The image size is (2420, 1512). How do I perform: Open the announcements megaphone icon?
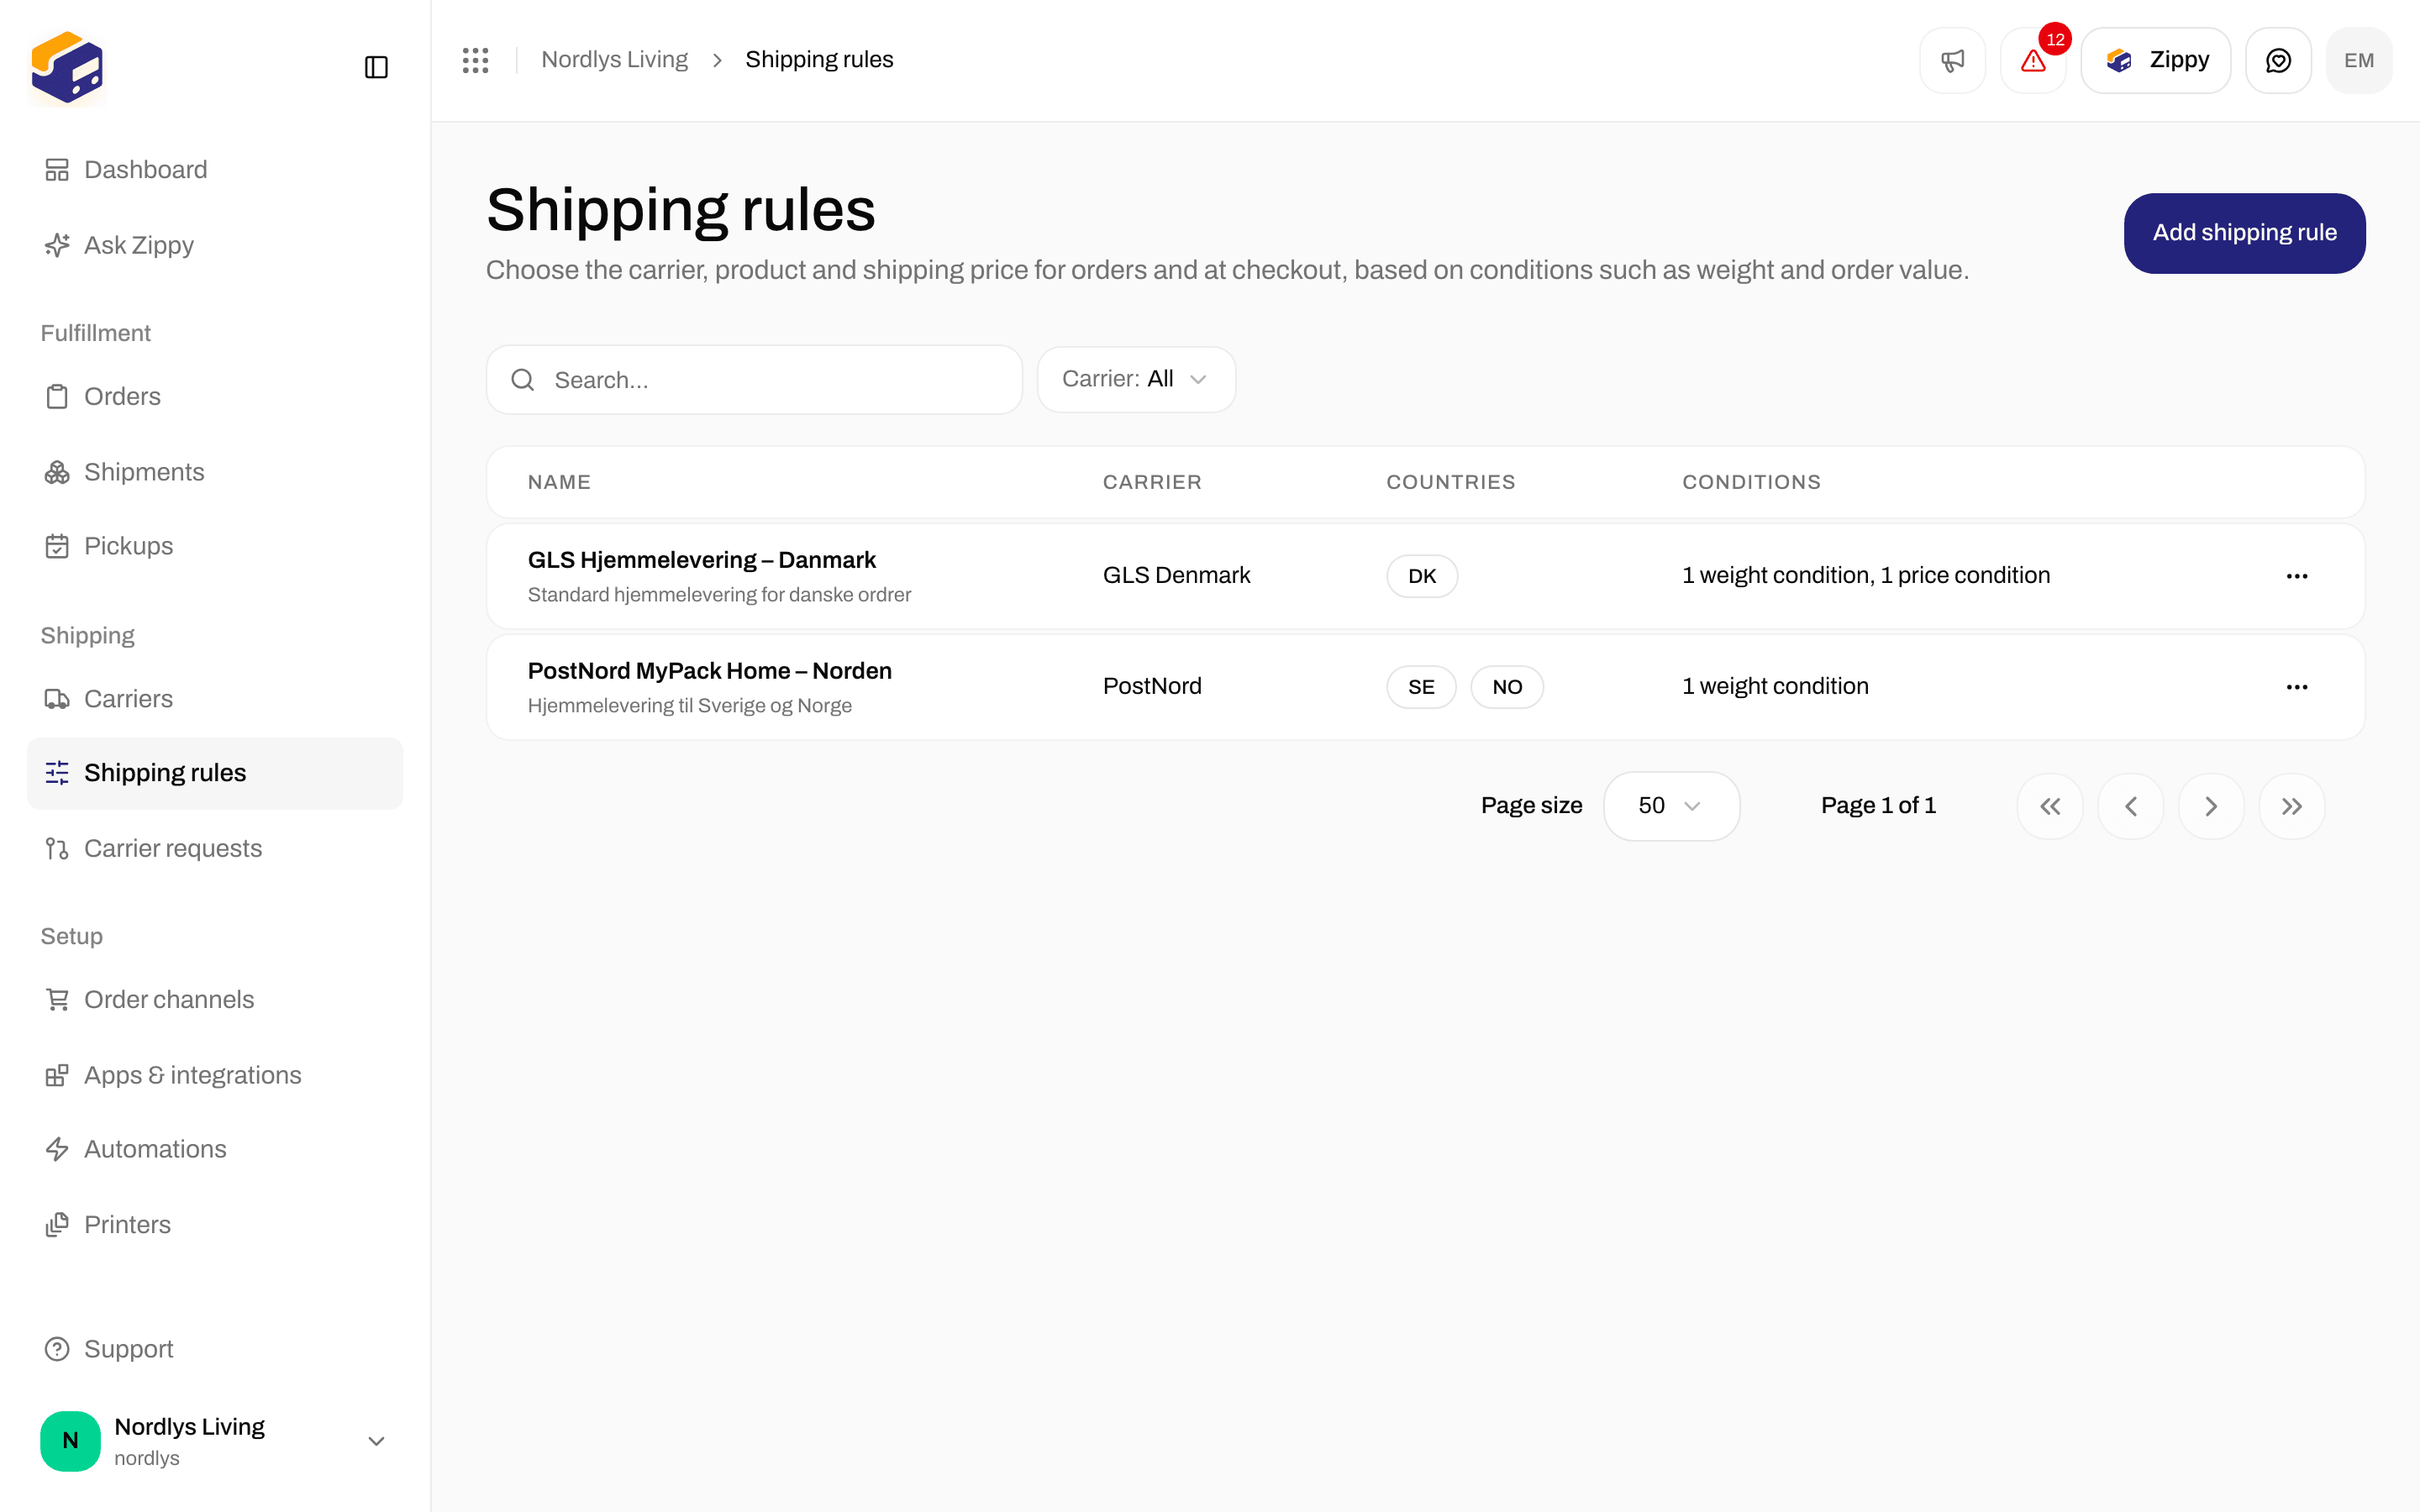[1952, 60]
